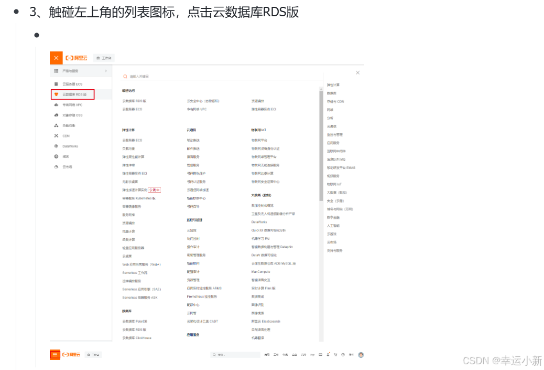Open 云数据库 ClickHouse link
The height and width of the screenshot is (370, 544).
[137, 338]
